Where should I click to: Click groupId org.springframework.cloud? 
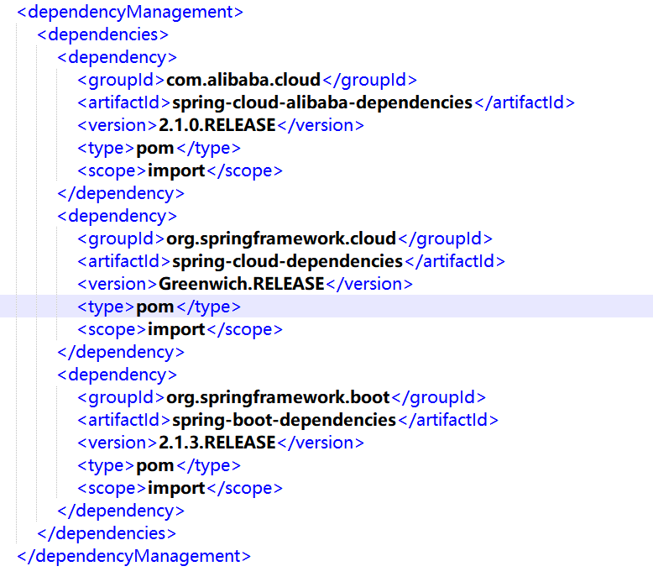(x=281, y=239)
